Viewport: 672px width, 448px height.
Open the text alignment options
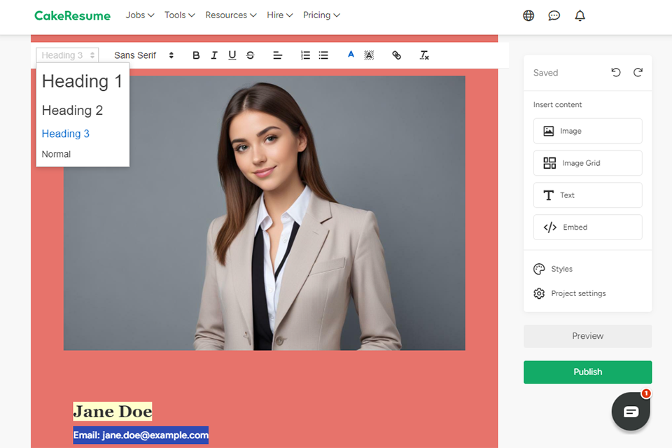click(x=277, y=55)
